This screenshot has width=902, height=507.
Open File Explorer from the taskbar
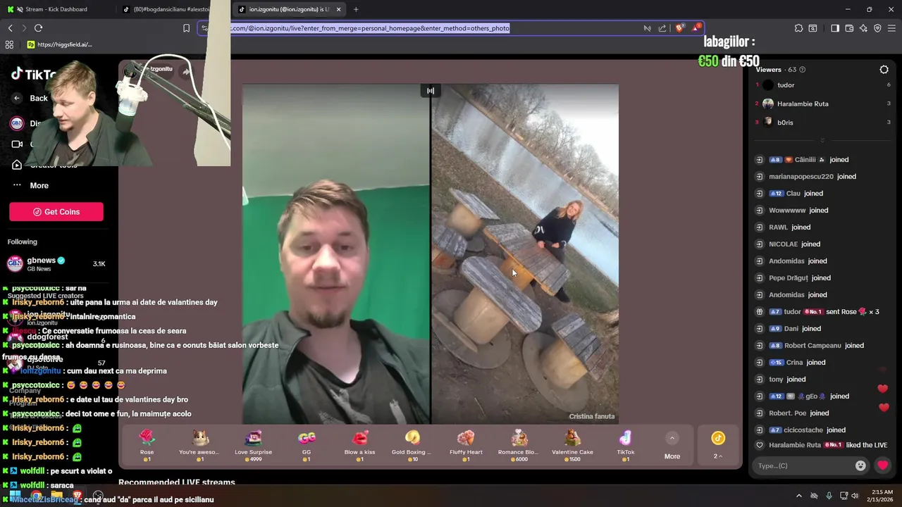tap(56, 496)
